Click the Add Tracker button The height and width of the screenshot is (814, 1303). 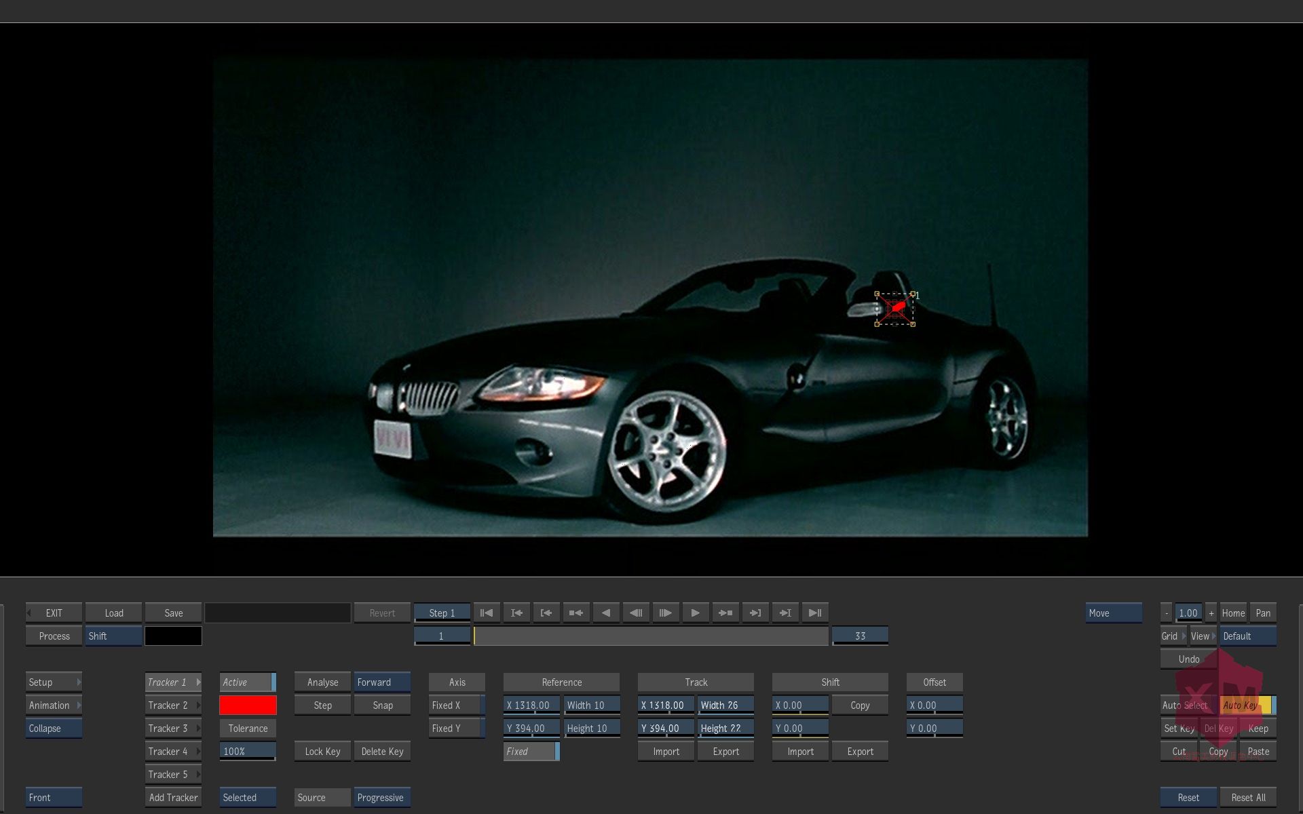pos(173,797)
